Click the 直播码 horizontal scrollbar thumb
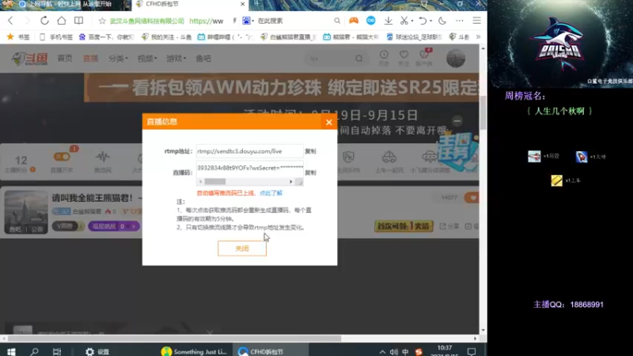Viewport: 633px width, 356px height. click(214, 182)
